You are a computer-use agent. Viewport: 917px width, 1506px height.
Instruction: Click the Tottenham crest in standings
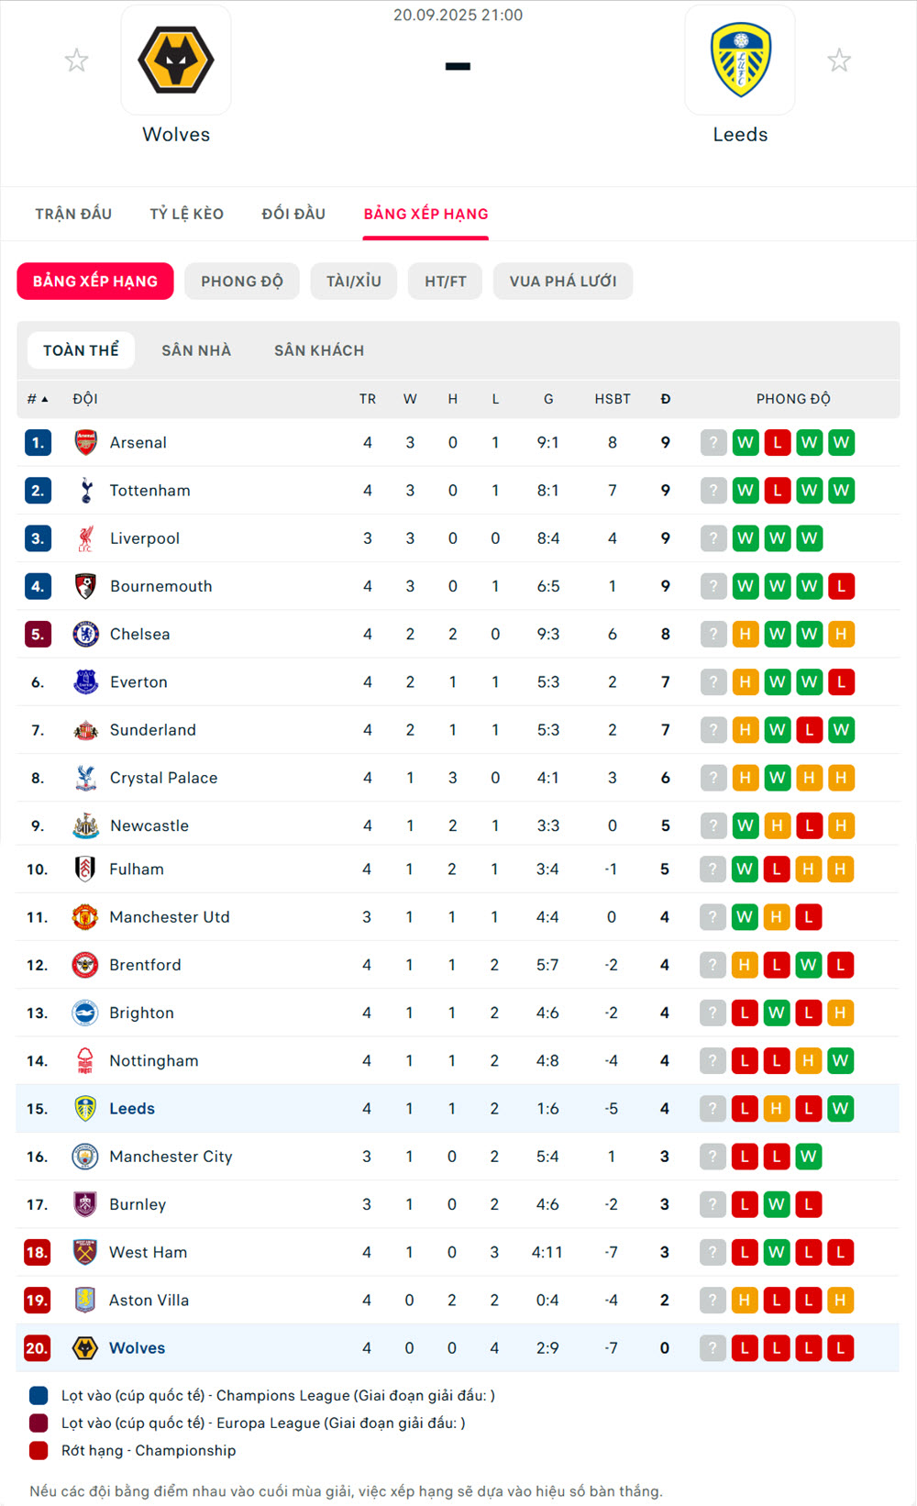[85, 491]
